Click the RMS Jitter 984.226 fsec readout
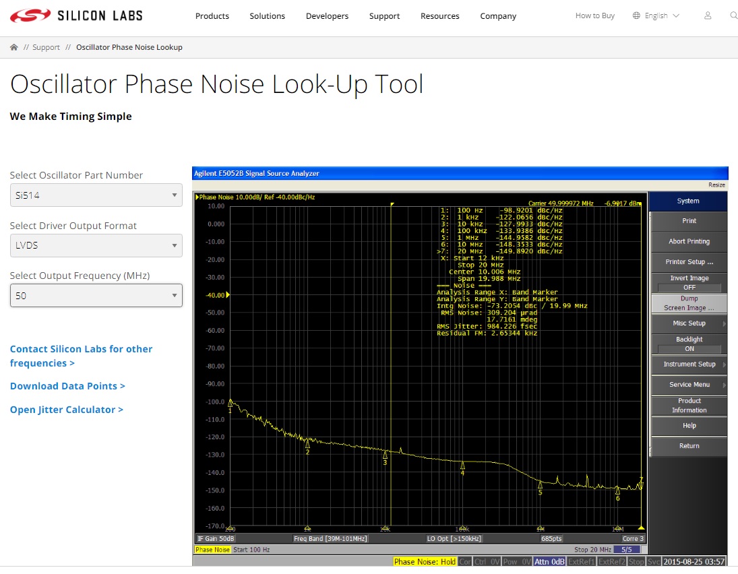Screen dimensions: 738x574 [x=487, y=326]
